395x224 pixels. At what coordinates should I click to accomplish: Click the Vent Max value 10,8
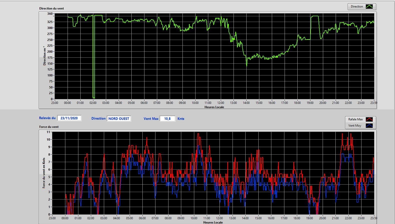click(x=167, y=119)
